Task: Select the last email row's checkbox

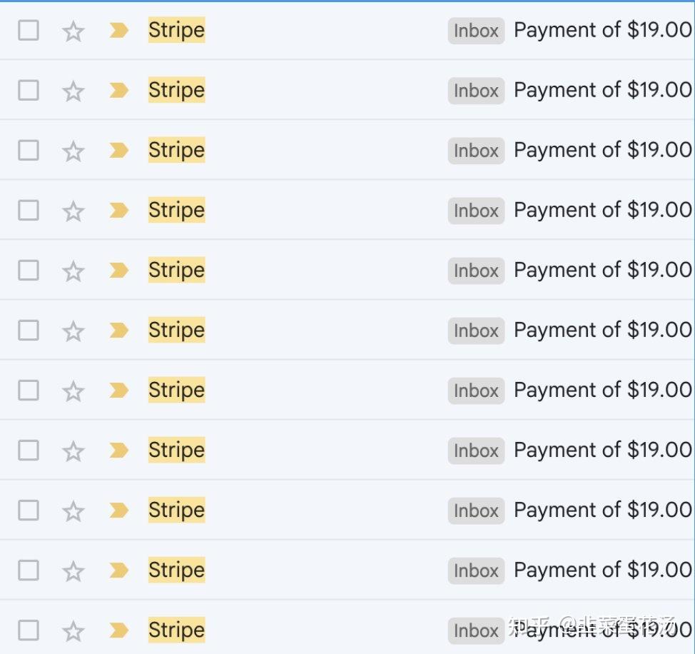Action: click(x=29, y=630)
